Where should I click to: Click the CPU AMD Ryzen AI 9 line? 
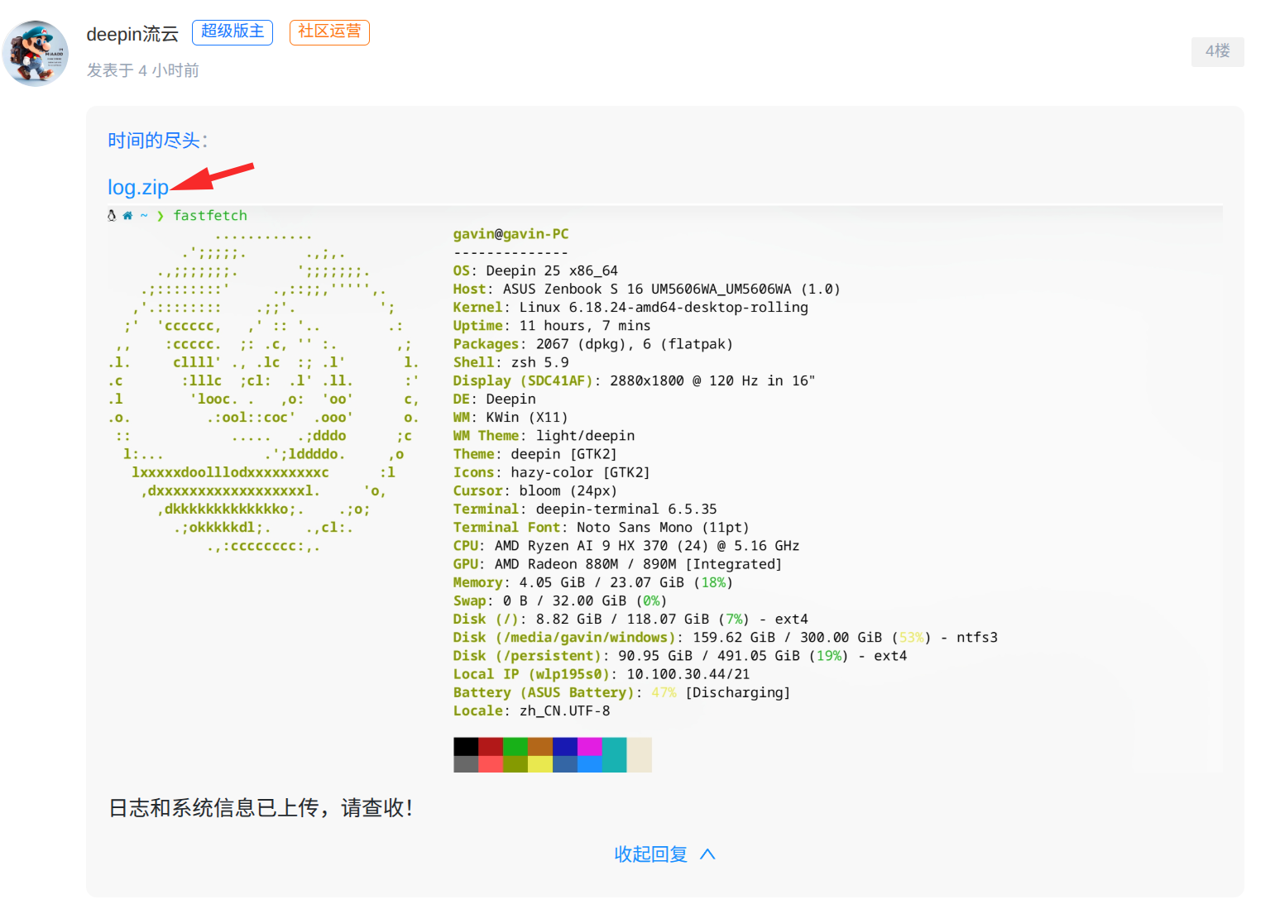point(626,545)
